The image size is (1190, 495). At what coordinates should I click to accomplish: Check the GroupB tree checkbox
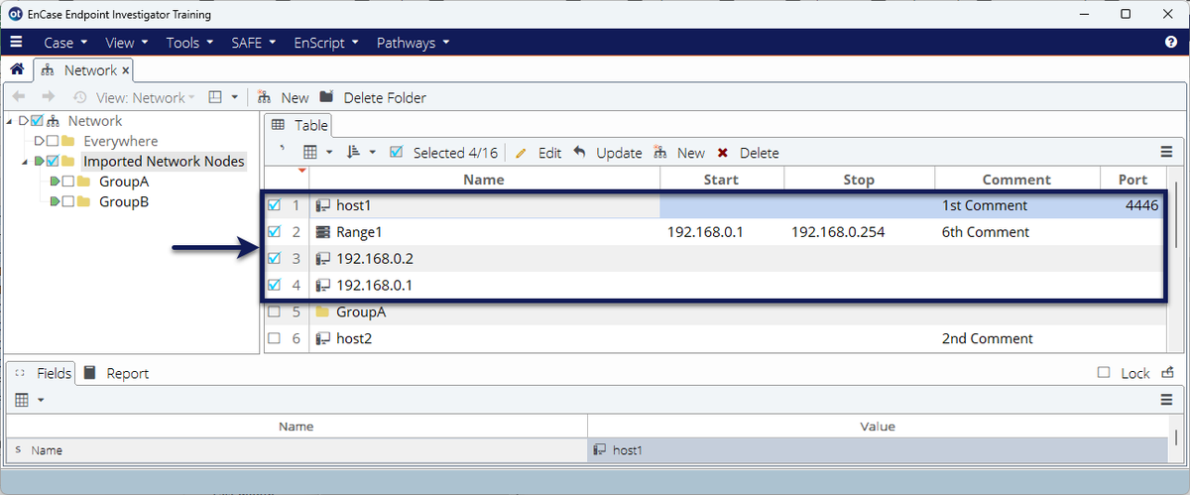point(68,201)
